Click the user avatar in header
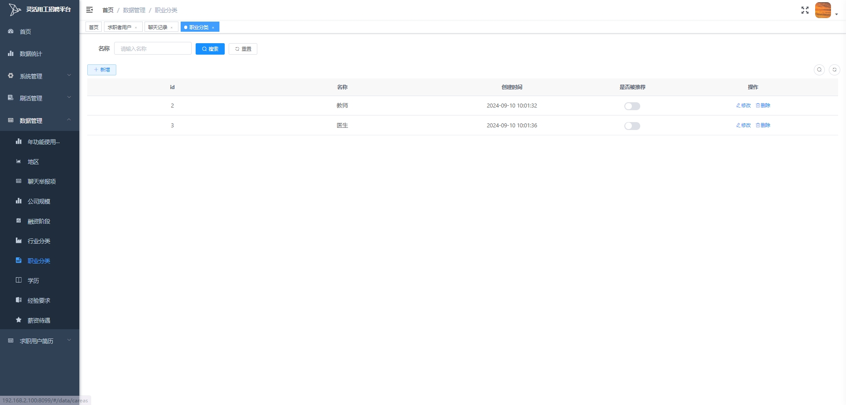The image size is (846, 405). (x=823, y=10)
